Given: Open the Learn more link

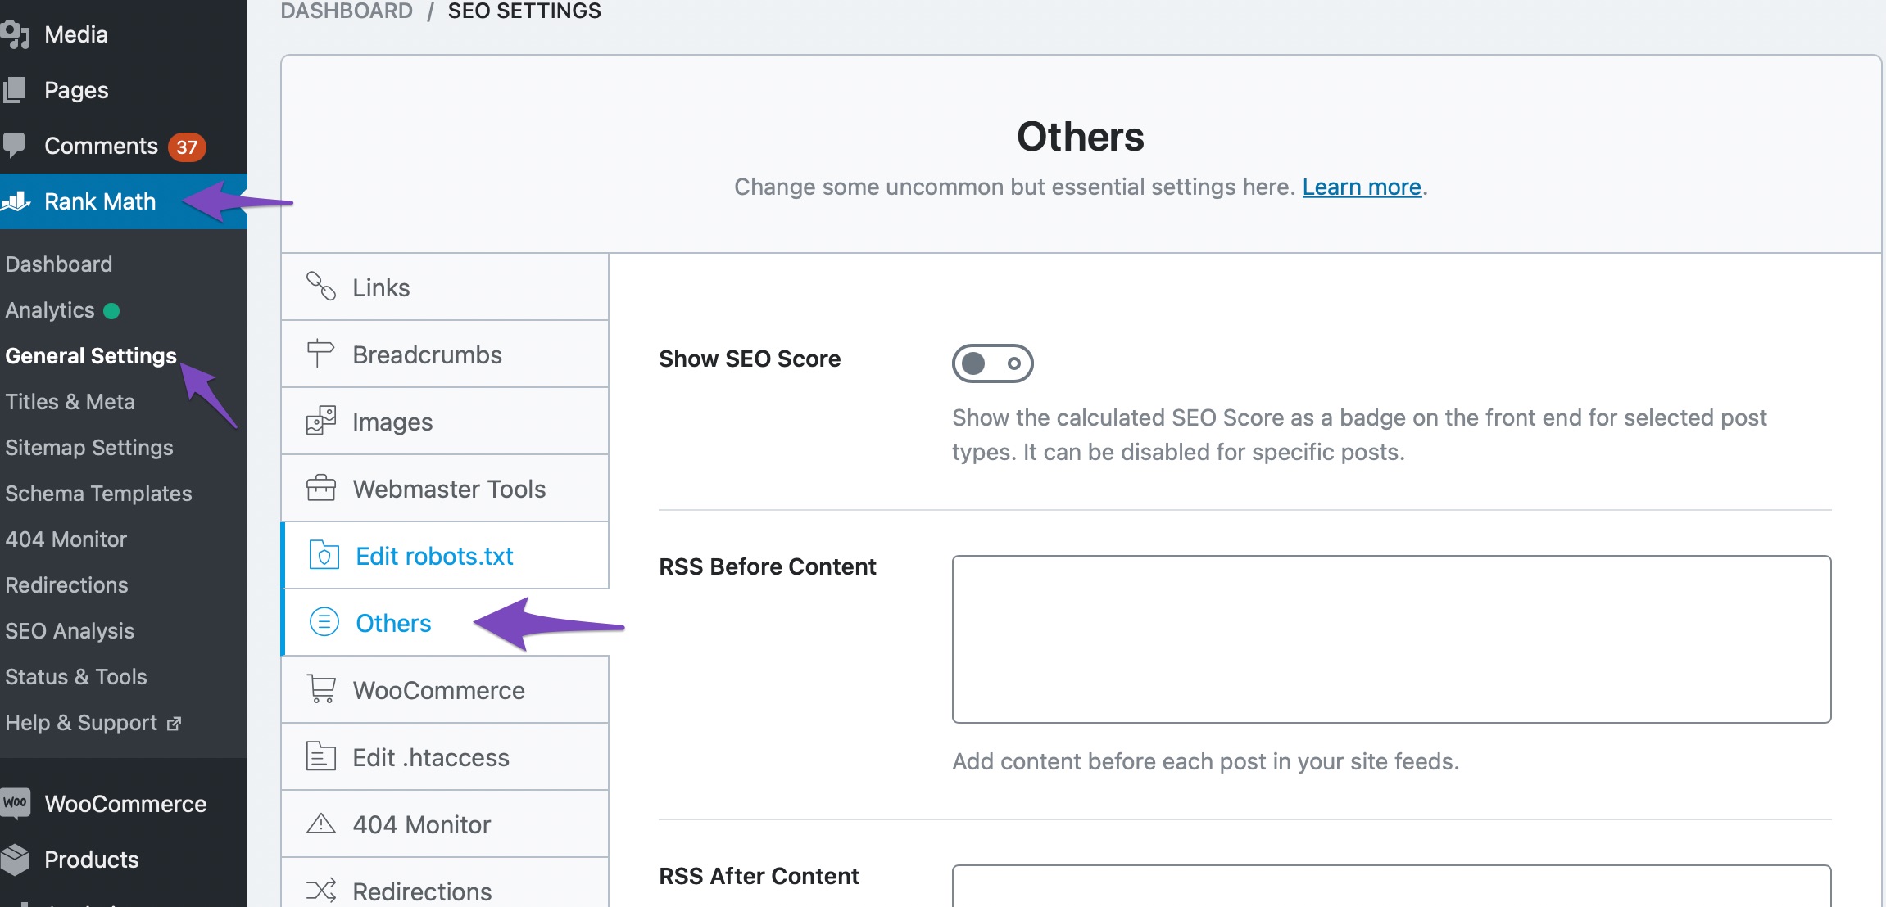Looking at the screenshot, I should [x=1361, y=187].
